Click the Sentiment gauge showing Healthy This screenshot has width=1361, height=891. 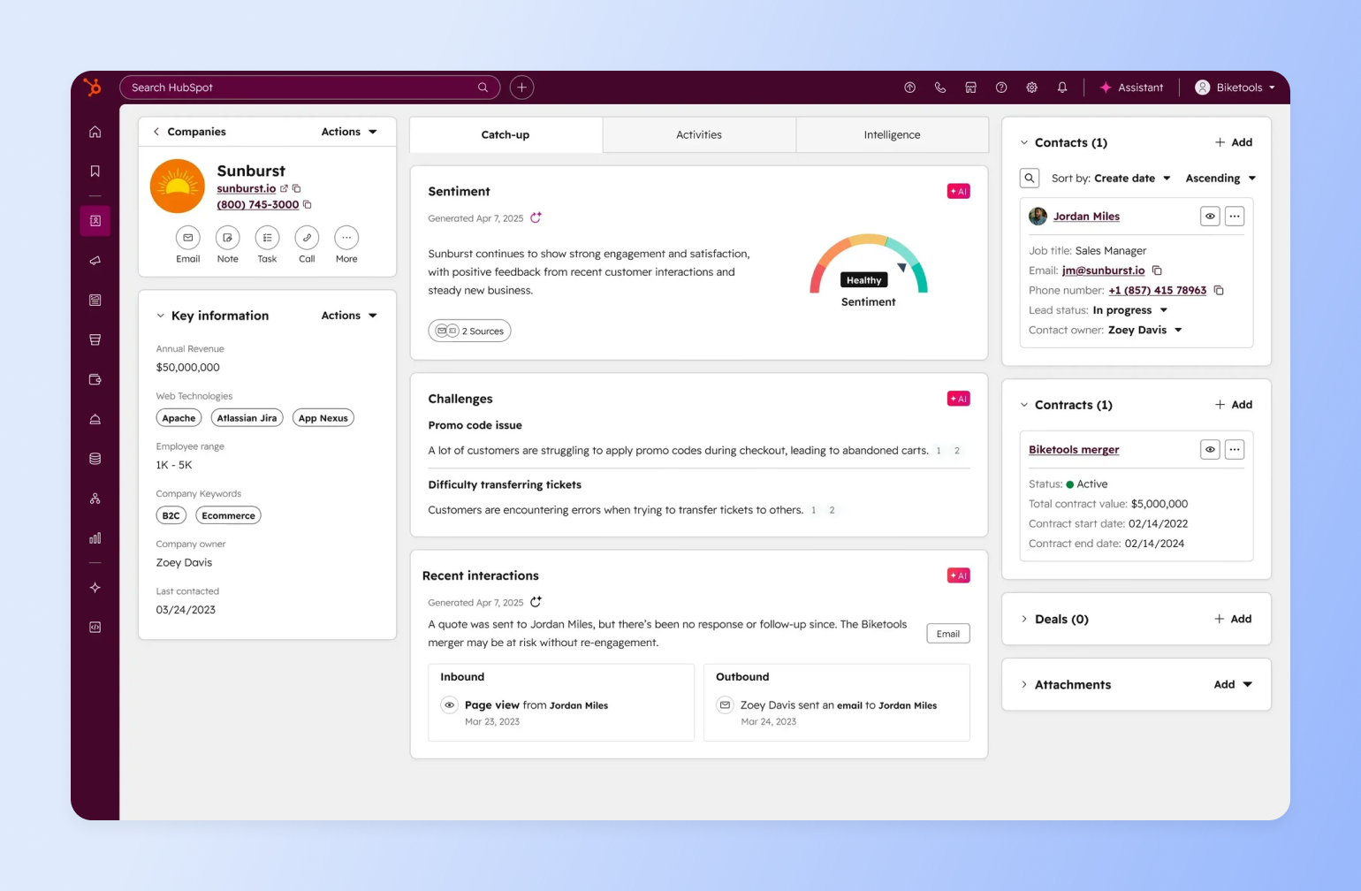point(869,264)
